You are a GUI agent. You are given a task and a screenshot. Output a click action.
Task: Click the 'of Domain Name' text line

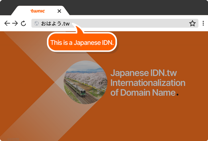coord(142,92)
